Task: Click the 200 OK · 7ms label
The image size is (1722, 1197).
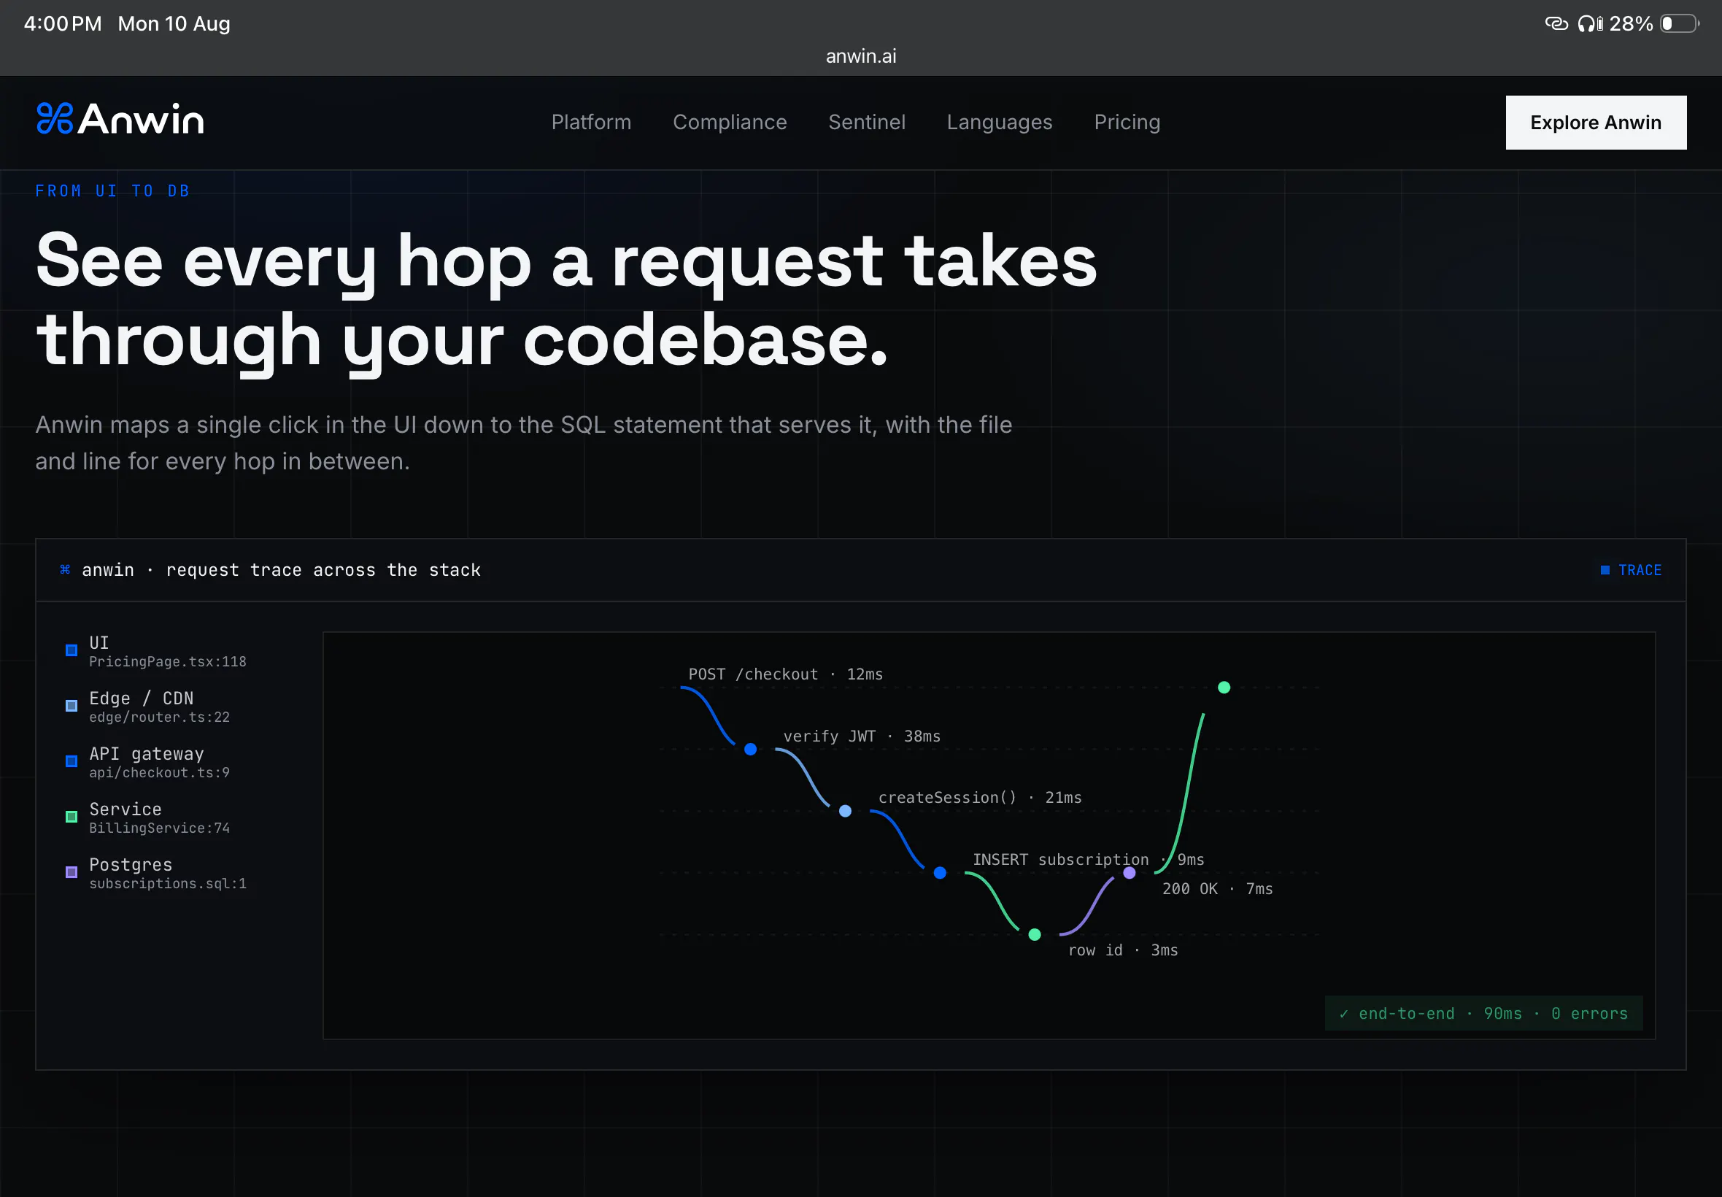Action: coord(1217,889)
